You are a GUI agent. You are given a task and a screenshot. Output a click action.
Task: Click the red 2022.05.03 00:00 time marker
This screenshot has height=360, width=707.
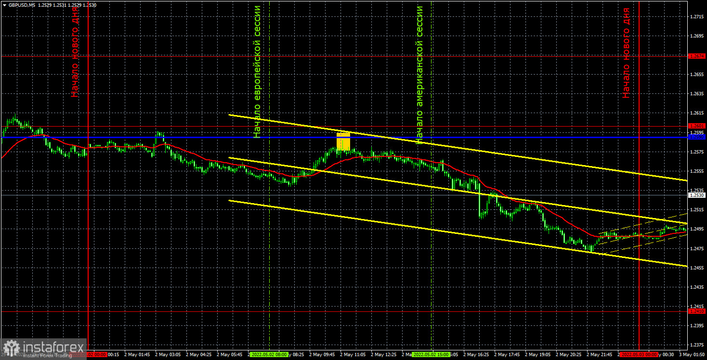click(639, 354)
